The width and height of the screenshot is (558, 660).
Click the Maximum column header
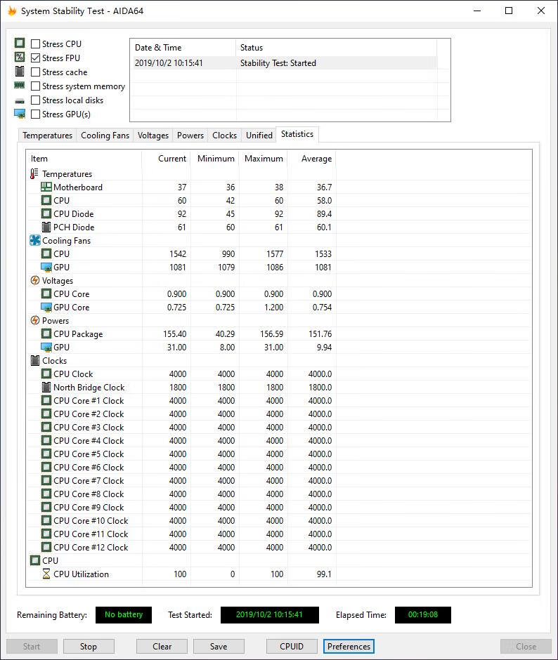pos(264,159)
